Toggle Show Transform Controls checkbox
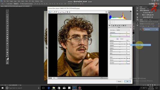The image size is (160, 90). pyautogui.click(x=21, y=4)
